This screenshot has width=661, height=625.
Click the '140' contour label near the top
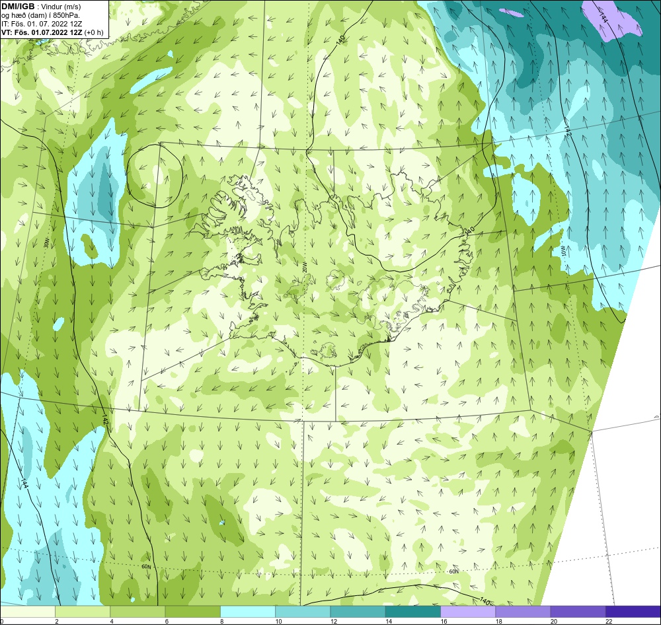(x=340, y=40)
